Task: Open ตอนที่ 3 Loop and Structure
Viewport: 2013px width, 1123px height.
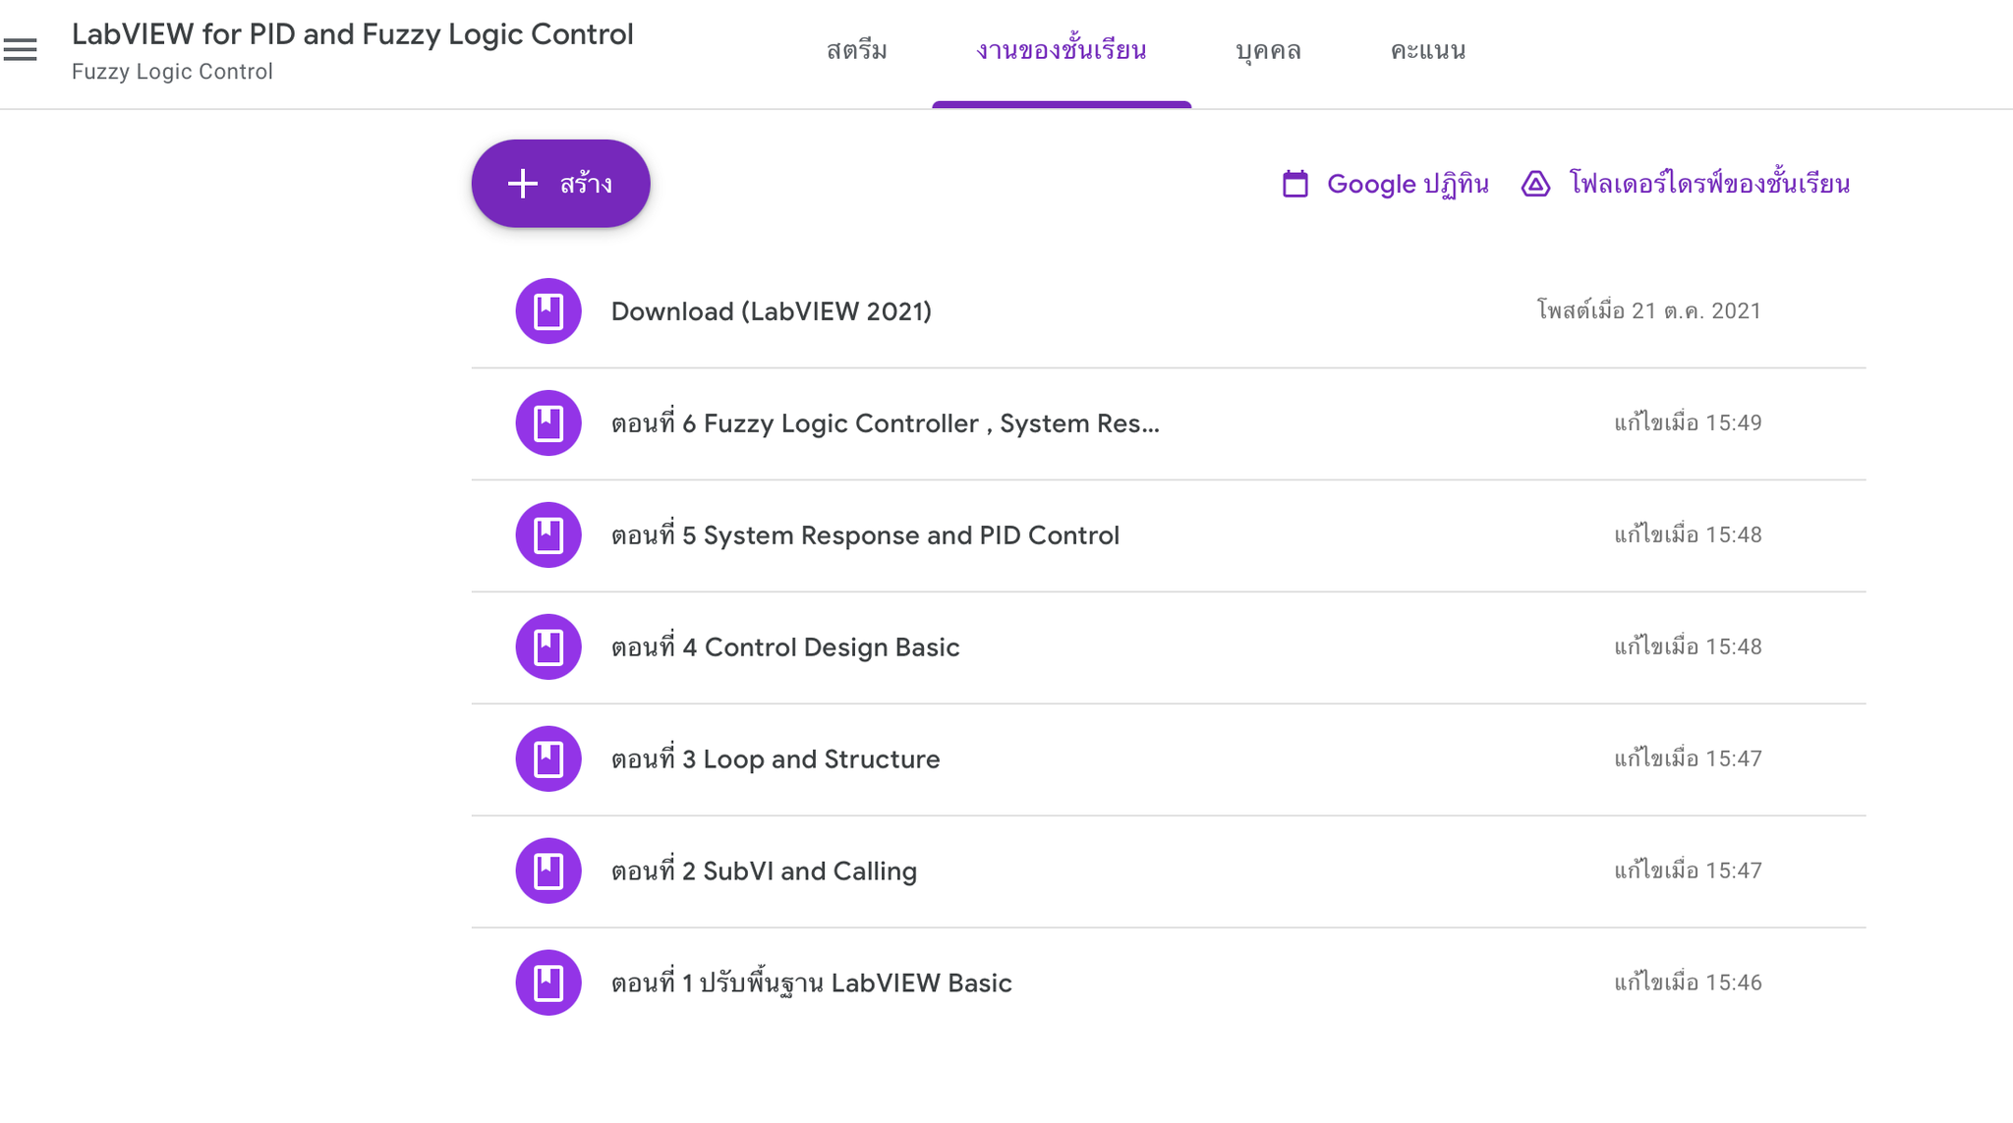Action: [776, 759]
